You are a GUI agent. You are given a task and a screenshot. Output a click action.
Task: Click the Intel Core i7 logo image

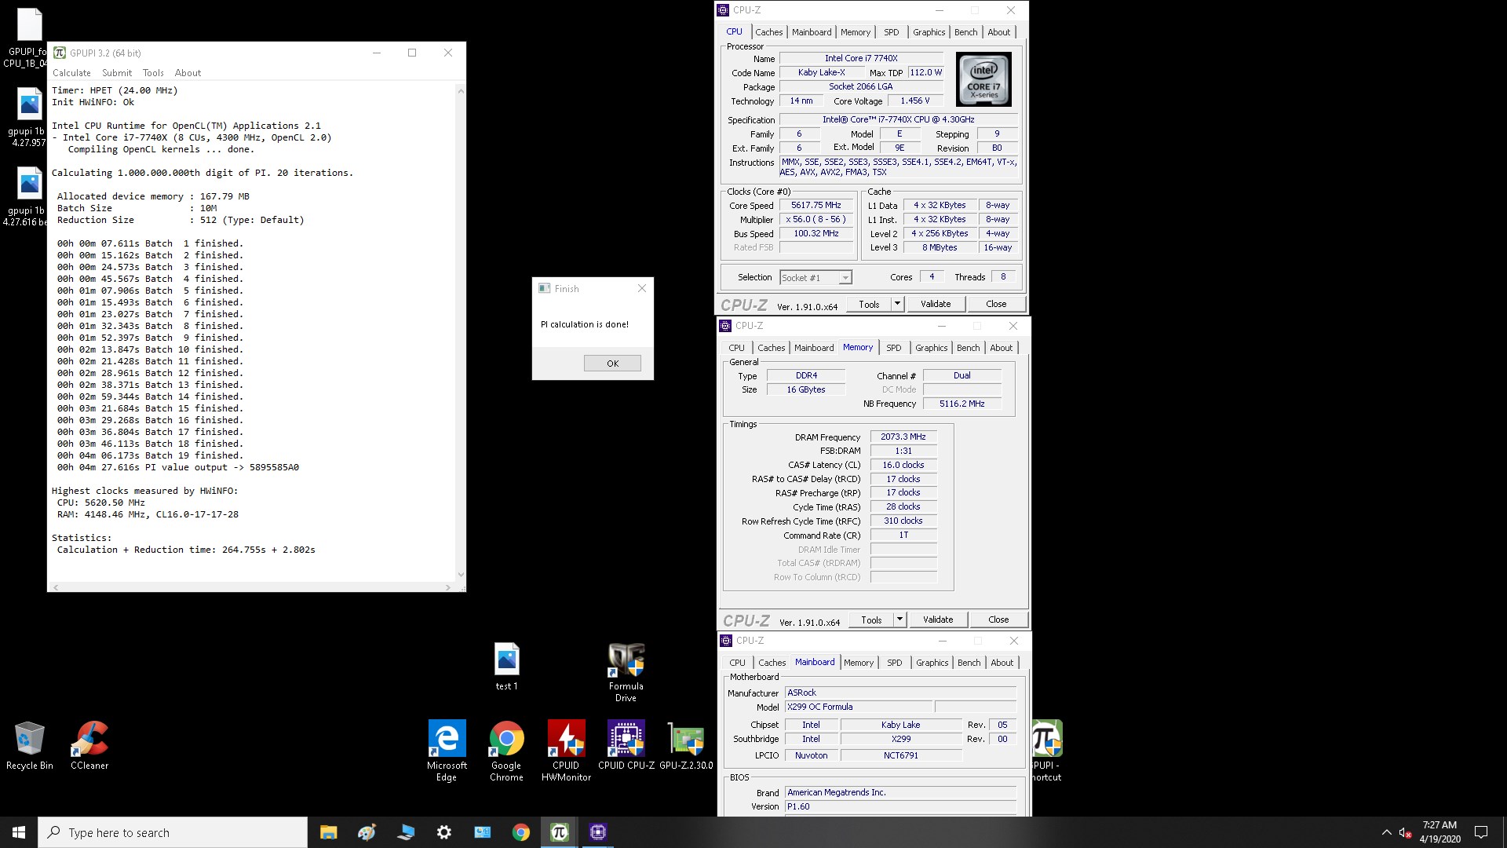point(983,79)
